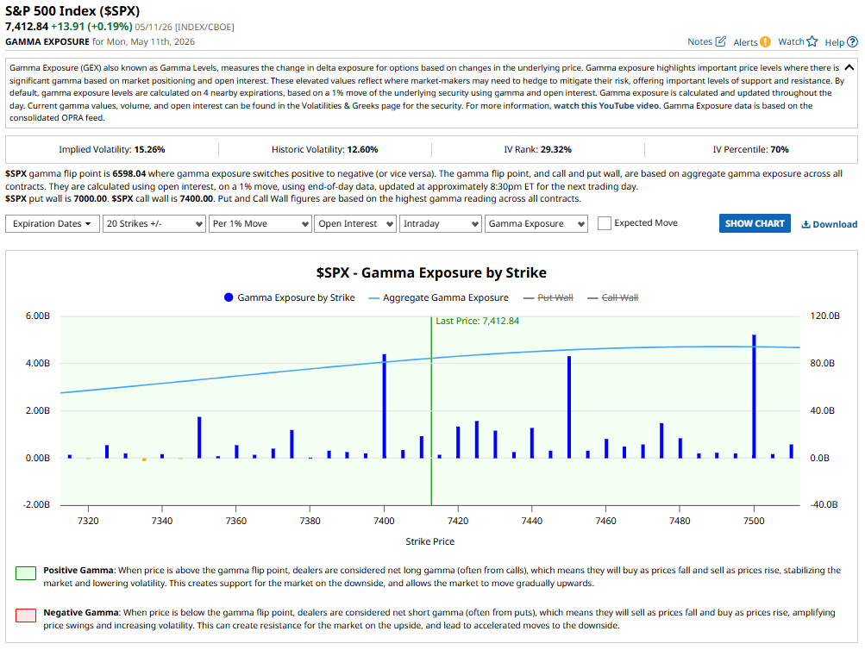Open Notes edit icon
The image size is (865, 650).
click(720, 41)
